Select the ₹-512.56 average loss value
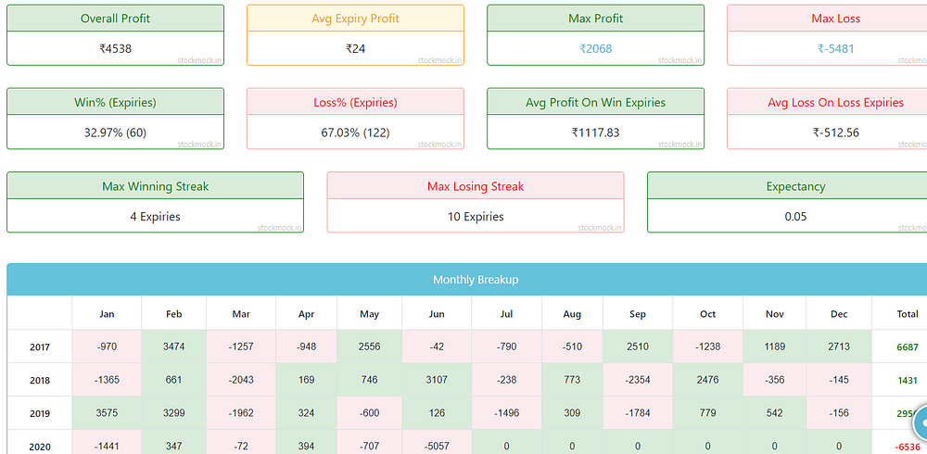927x454 pixels. tap(835, 132)
